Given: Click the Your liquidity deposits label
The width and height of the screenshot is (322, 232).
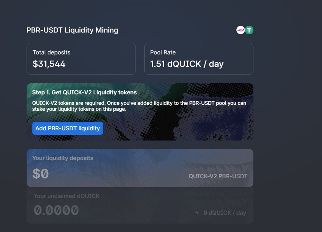Looking at the screenshot, I should tap(63, 158).
